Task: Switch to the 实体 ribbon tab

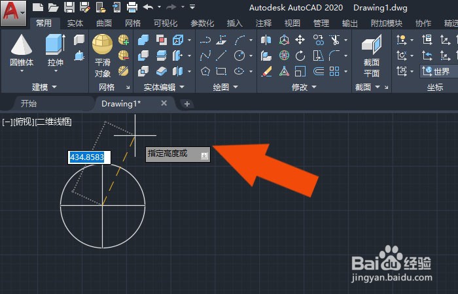Action: click(x=75, y=23)
